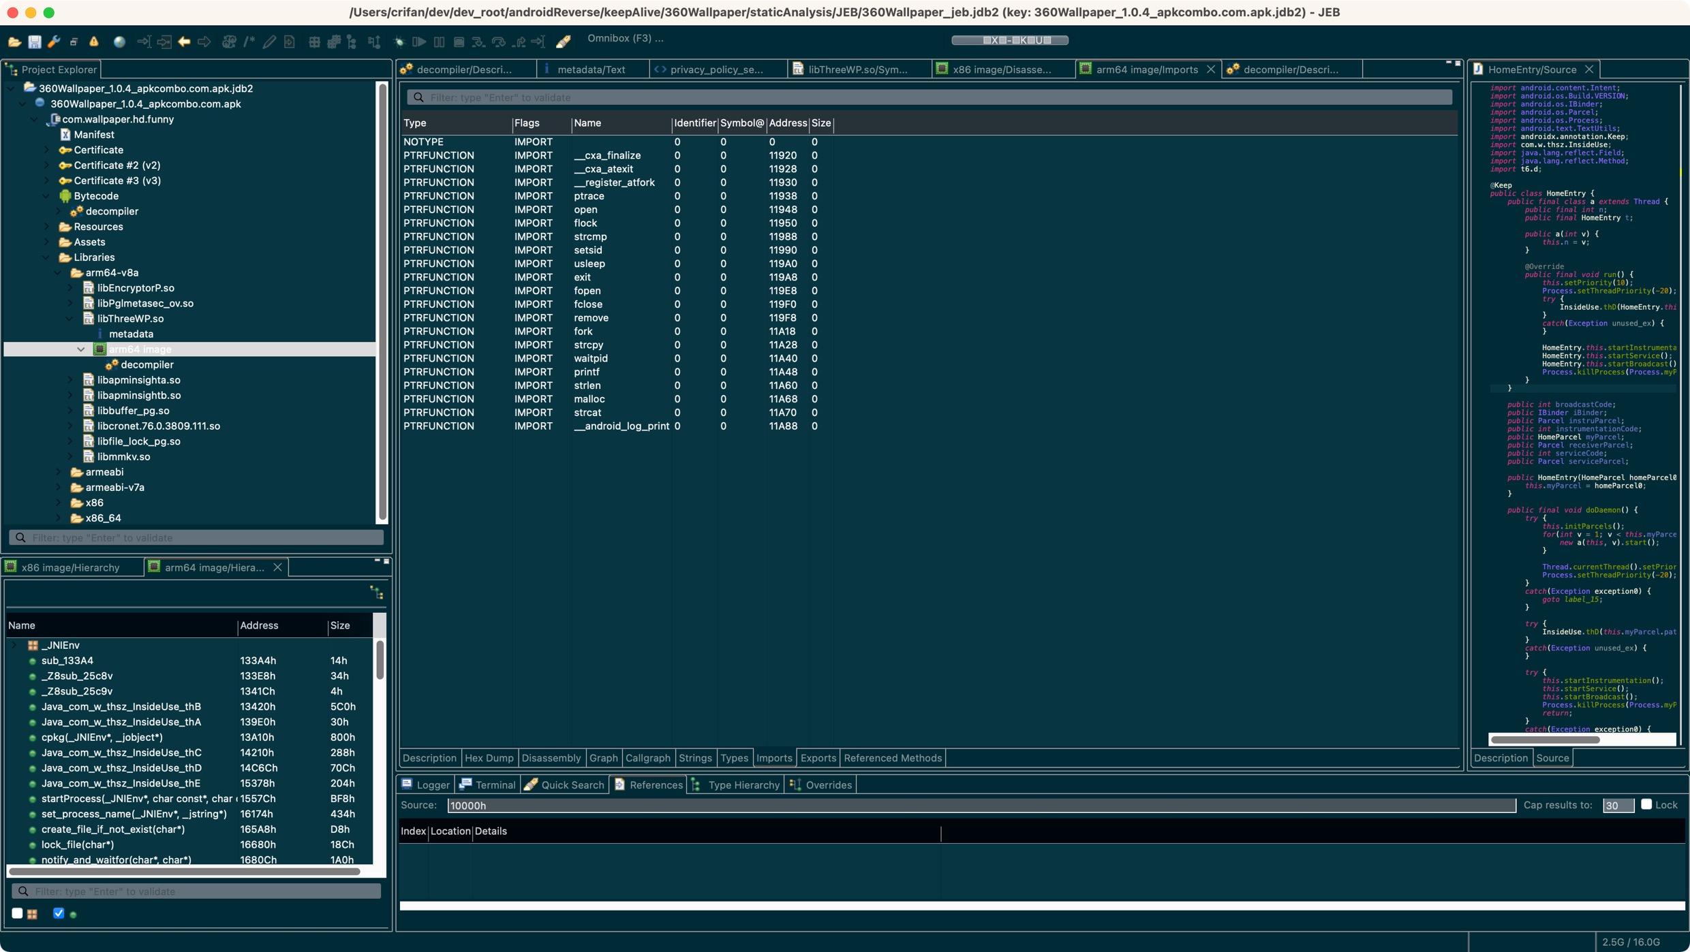Click the debugger pause icon
The image size is (1690, 952).
tap(440, 42)
